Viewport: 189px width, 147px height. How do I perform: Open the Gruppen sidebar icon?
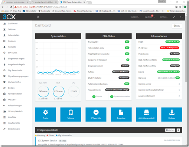pyautogui.click(x=4, y=41)
